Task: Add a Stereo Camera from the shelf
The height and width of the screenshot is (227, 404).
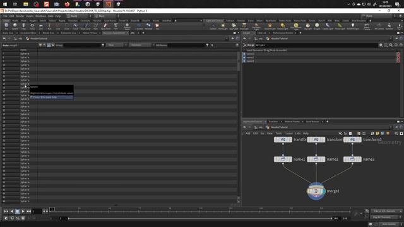Action: pos(366,26)
